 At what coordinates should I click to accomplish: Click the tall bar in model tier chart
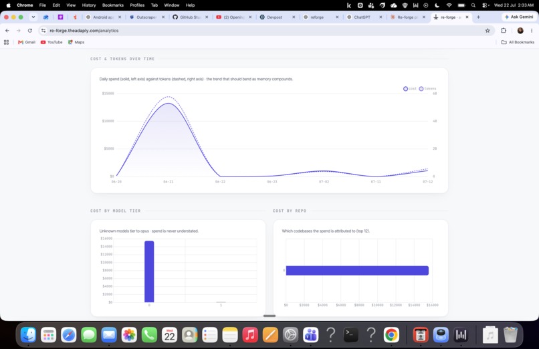tap(149, 271)
